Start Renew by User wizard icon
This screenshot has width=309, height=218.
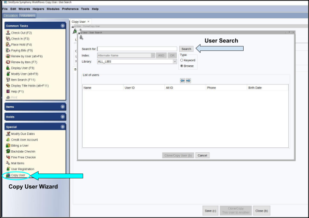click(8, 56)
